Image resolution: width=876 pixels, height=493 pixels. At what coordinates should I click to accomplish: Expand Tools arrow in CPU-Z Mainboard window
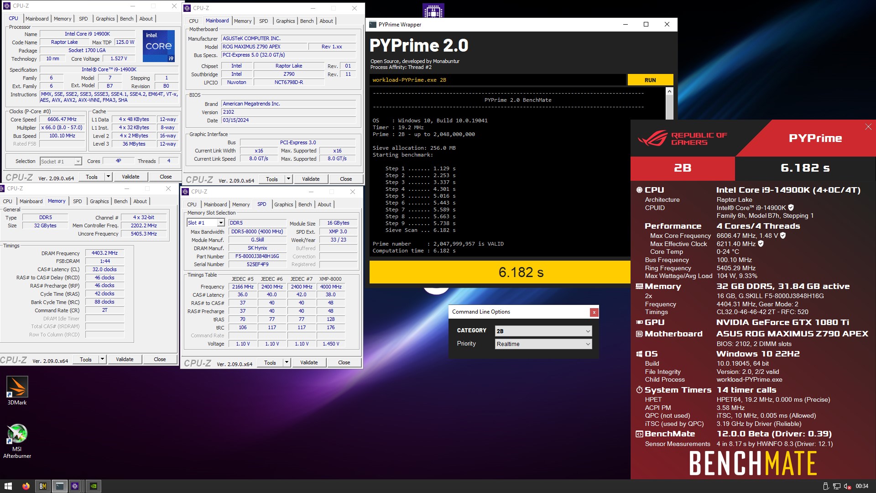click(288, 179)
